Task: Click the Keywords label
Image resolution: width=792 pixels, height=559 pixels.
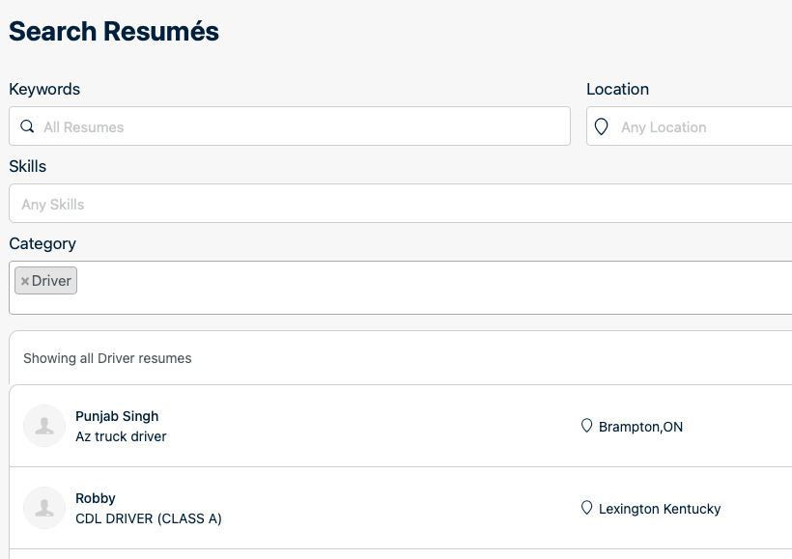Action: pos(44,89)
